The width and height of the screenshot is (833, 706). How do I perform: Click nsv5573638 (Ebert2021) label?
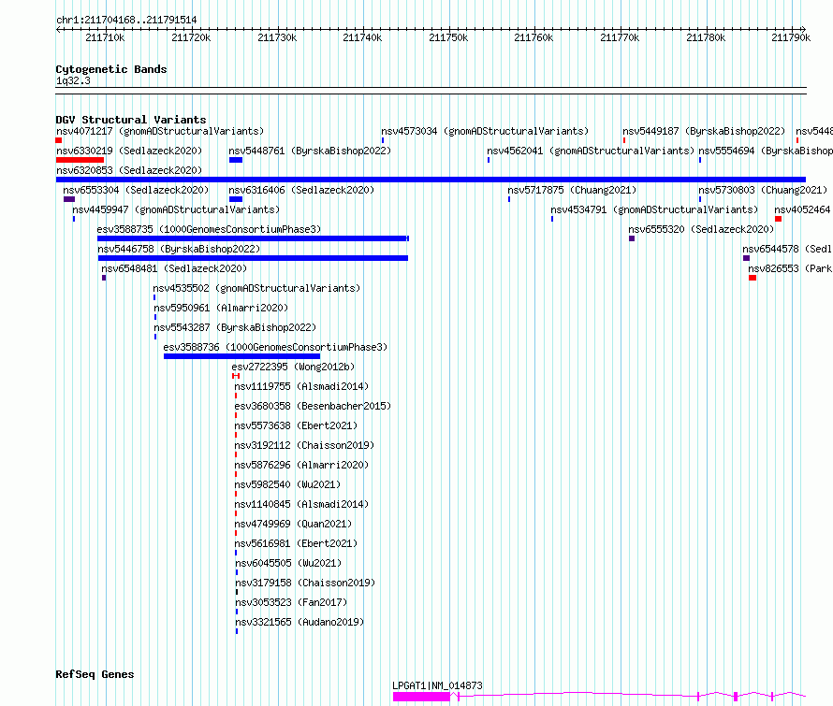[x=296, y=425]
